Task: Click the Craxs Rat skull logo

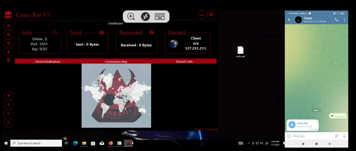Action: click(x=8, y=14)
